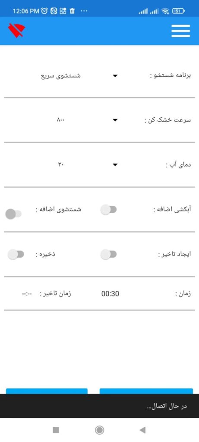Tap the Android back triangle button
Screen dimensions: 199x442
pyautogui.click(x=142, y=430)
